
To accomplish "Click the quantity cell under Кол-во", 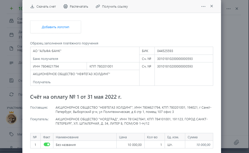I will (x=154, y=145).
